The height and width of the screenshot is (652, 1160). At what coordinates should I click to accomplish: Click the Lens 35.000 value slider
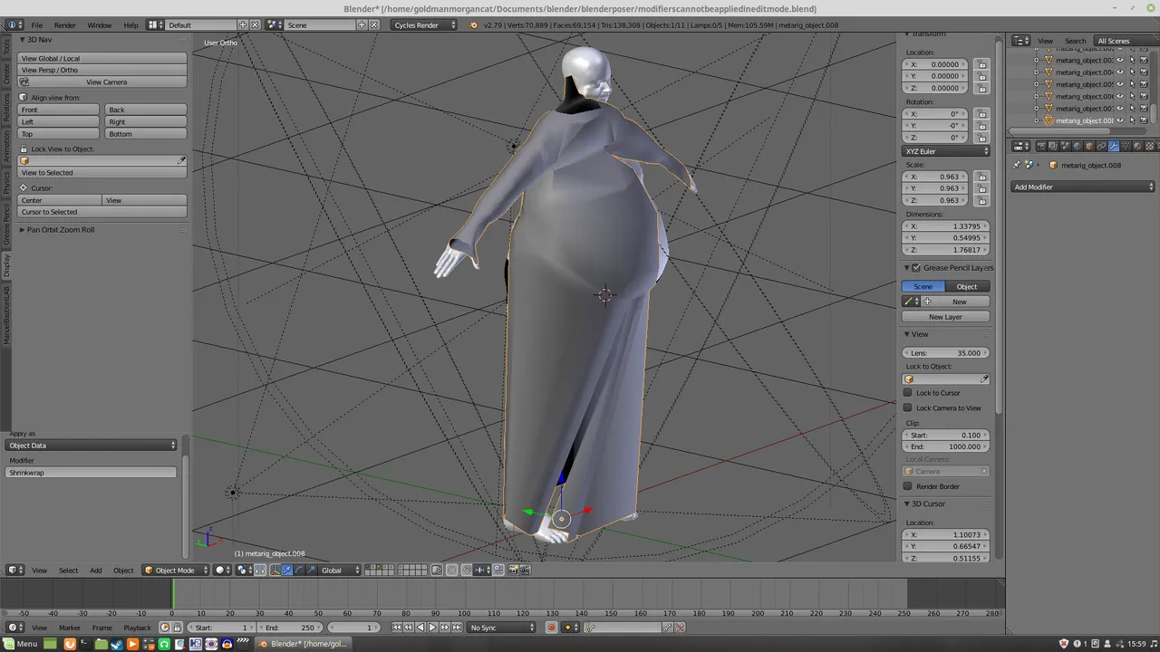(946, 352)
